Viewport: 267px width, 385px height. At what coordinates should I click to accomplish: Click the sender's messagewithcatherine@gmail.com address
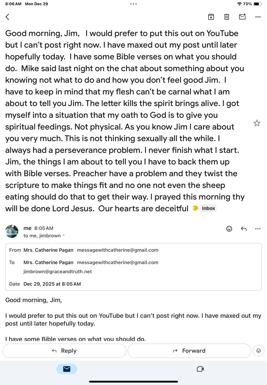click(x=117, y=250)
